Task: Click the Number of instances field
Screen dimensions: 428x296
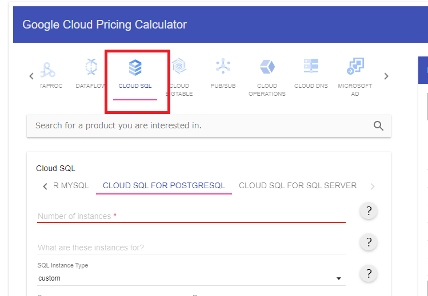Action: (x=191, y=217)
